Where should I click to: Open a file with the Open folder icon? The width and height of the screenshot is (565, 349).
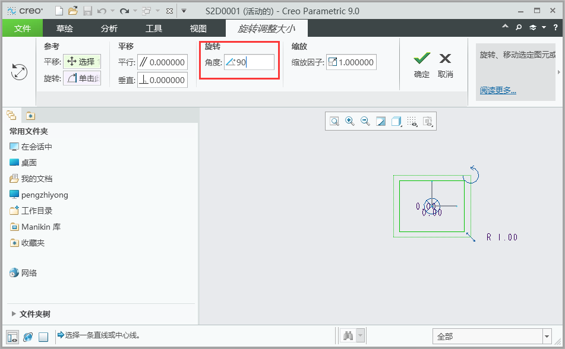click(73, 11)
